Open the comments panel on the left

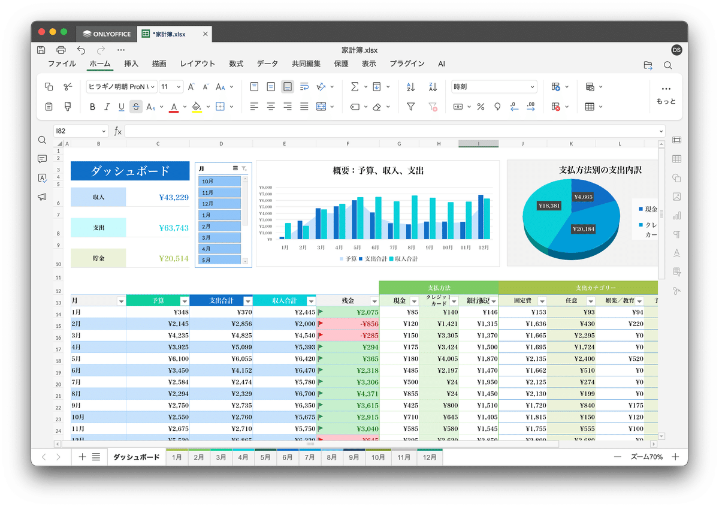coord(42,158)
